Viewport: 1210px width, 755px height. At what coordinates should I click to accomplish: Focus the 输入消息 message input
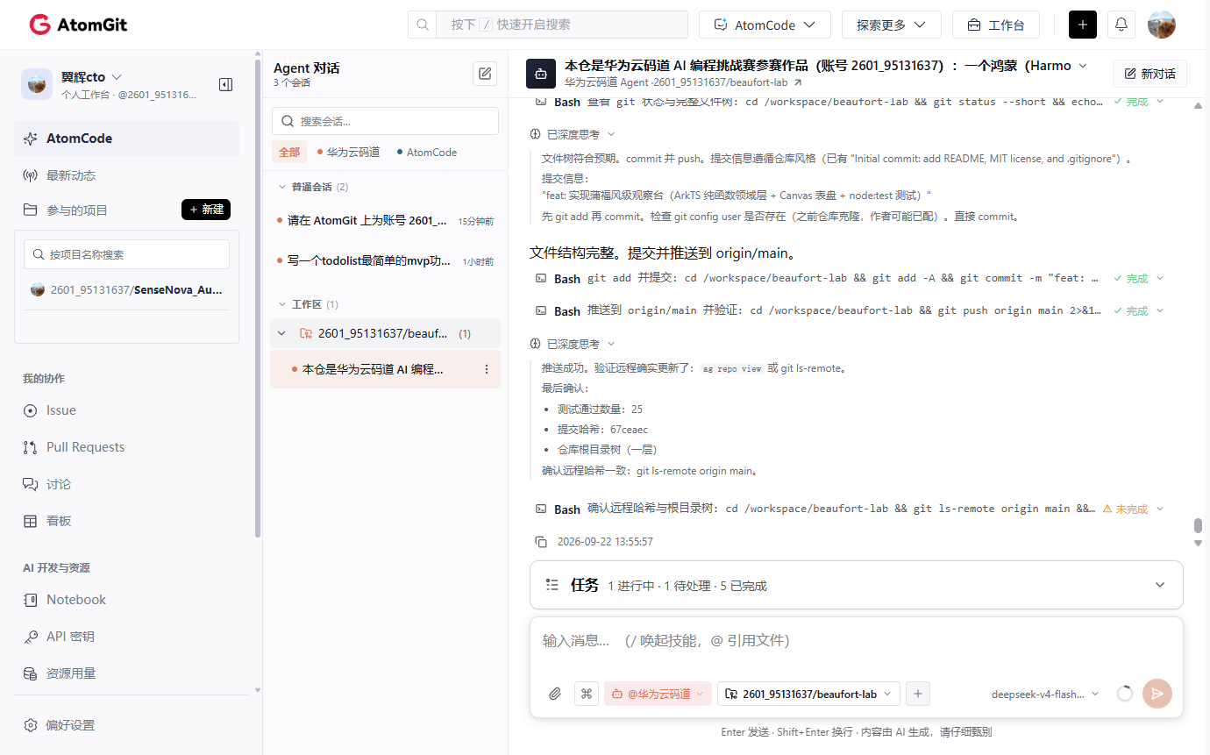pyautogui.click(x=856, y=641)
